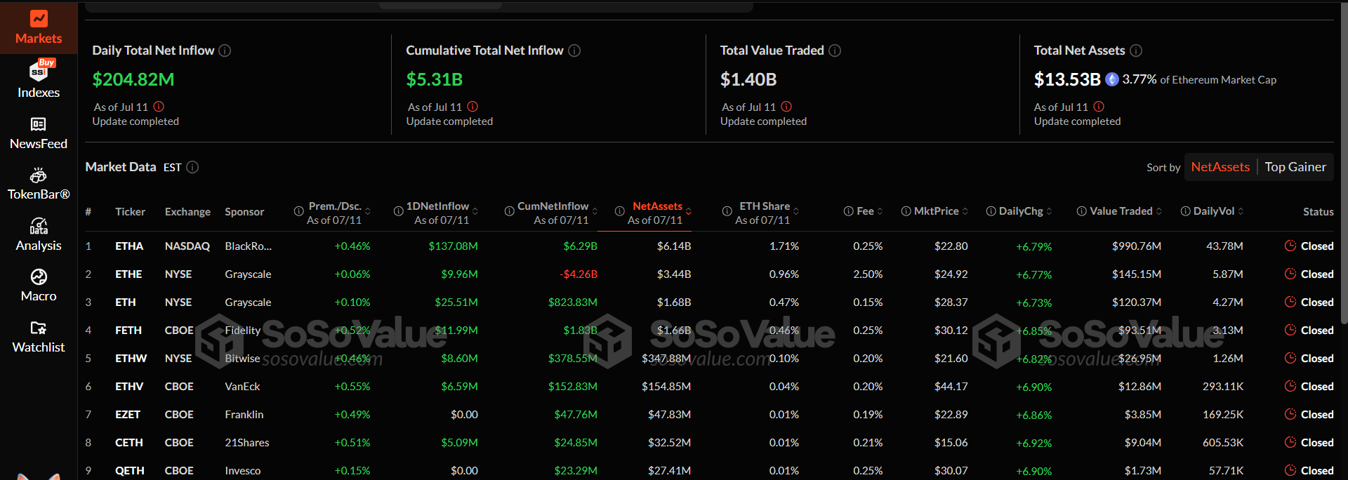Open the ETHW ticker link
This screenshot has width=1348, height=480.
[x=131, y=359]
